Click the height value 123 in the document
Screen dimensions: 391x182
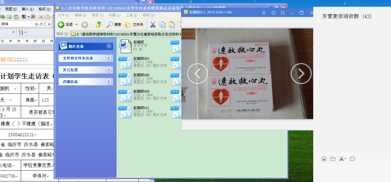(x=45, y=100)
